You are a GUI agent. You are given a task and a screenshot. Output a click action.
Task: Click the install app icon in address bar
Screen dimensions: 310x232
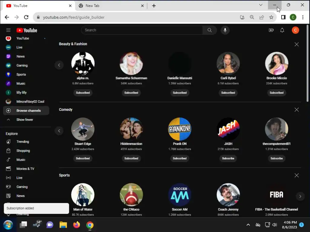(x=242, y=17)
